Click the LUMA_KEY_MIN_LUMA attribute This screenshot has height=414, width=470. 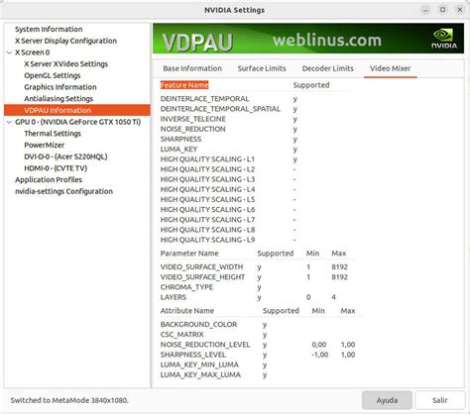pos(199,364)
